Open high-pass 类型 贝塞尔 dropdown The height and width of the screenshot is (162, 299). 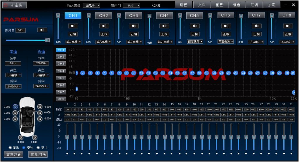(x=13, y=75)
